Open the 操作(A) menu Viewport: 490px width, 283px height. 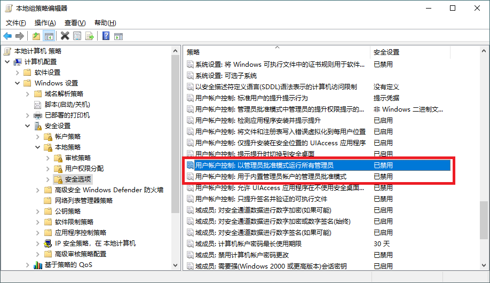click(x=45, y=23)
